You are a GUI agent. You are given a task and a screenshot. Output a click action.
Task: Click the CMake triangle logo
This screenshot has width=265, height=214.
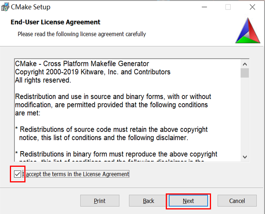[x=248, y=30]
